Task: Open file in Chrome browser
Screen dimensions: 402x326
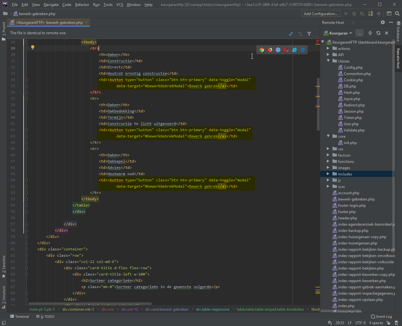Action: point(262,50)
